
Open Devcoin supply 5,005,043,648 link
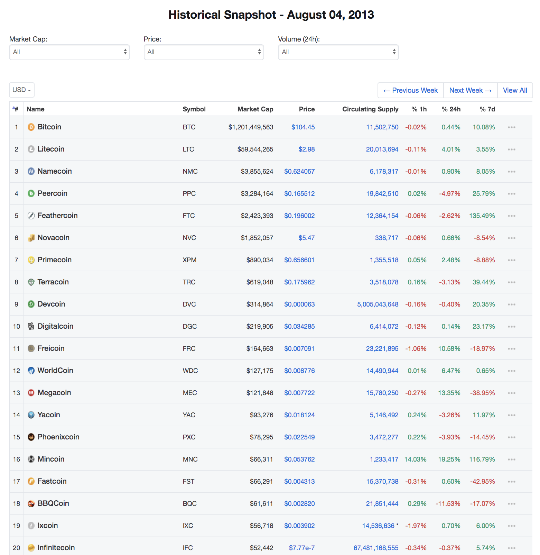pyautogui.click(x=378, y=304)
